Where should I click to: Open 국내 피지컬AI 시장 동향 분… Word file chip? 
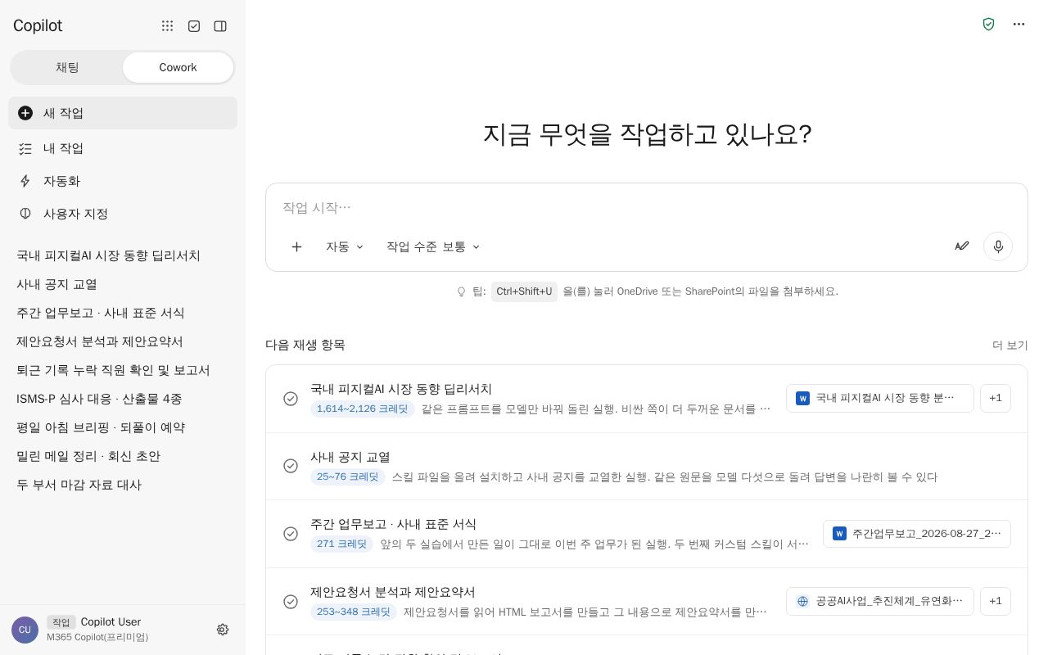tap(880, 398)
